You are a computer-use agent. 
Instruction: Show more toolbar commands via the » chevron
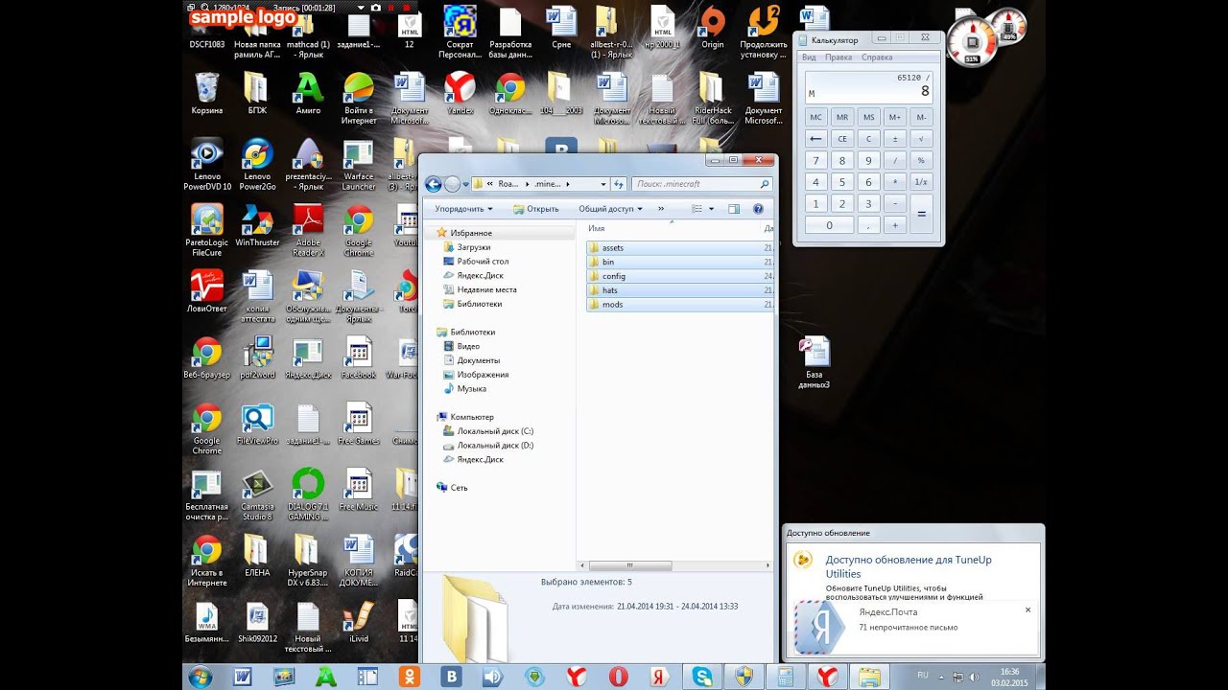[661, 209]
